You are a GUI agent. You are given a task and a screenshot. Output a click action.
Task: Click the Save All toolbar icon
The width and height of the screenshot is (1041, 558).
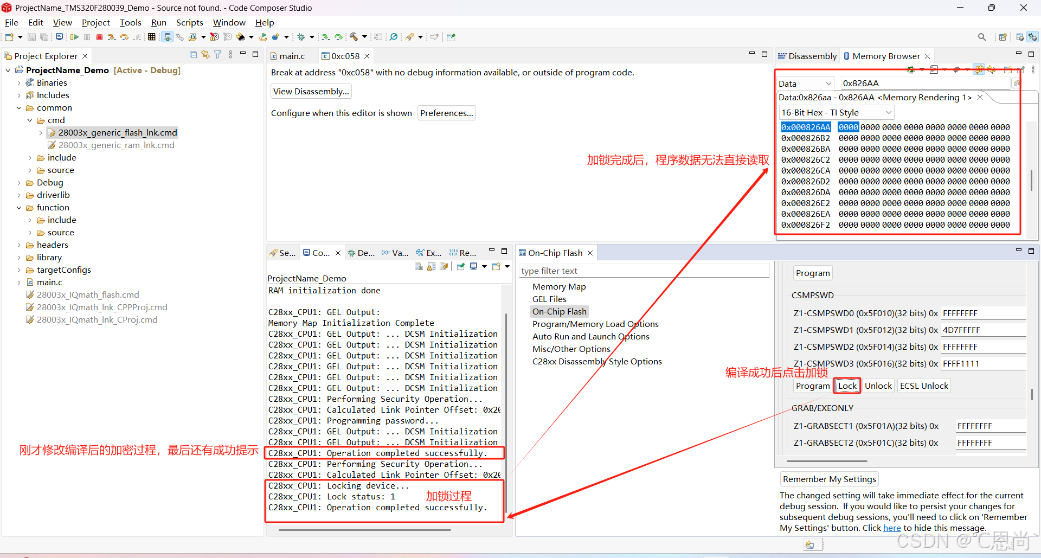[44, 37]
